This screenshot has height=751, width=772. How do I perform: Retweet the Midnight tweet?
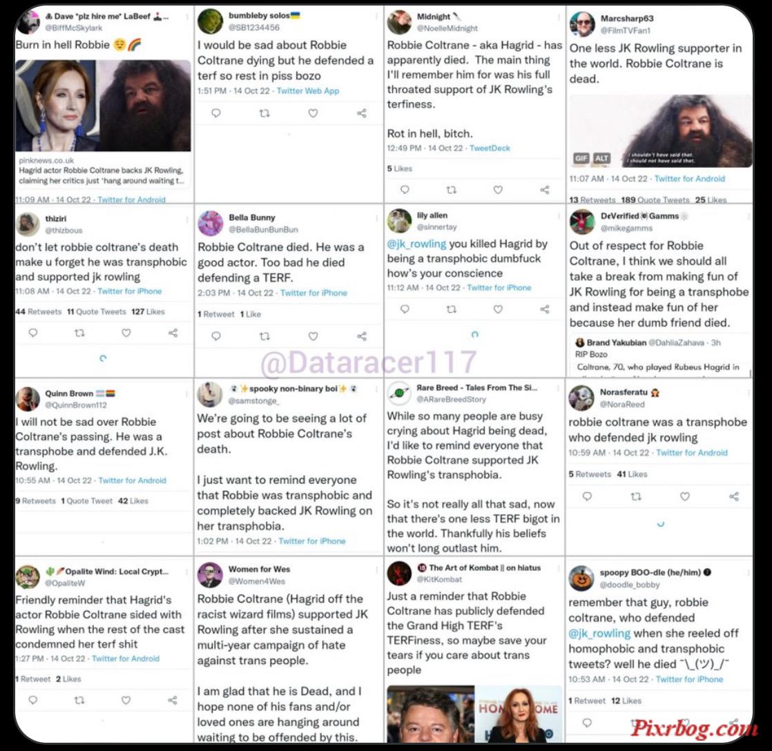pos(451,190)
